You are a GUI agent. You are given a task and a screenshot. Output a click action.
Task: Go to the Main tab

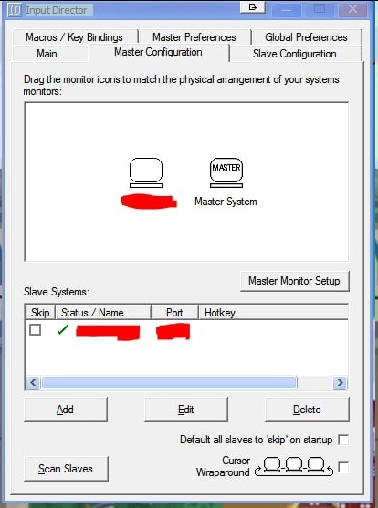(x=47, y=54)
